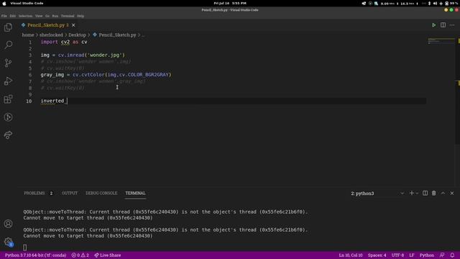Click the feedback icon in status bar
This screenshot has height=259, width=460.
[x=442, y=255]
